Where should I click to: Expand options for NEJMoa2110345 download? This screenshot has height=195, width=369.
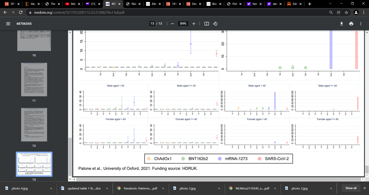click(x=275, y=188)
